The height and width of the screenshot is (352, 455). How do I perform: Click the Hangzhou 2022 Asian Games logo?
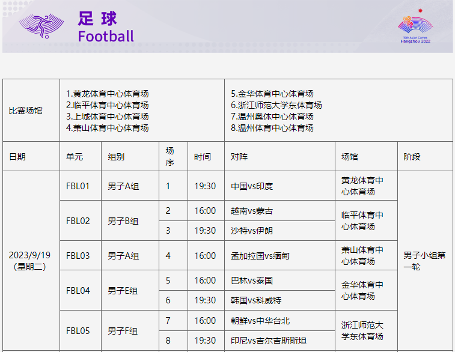click(415, 26)
